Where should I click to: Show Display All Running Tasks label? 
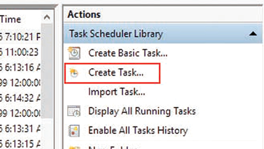coord(142,111)
